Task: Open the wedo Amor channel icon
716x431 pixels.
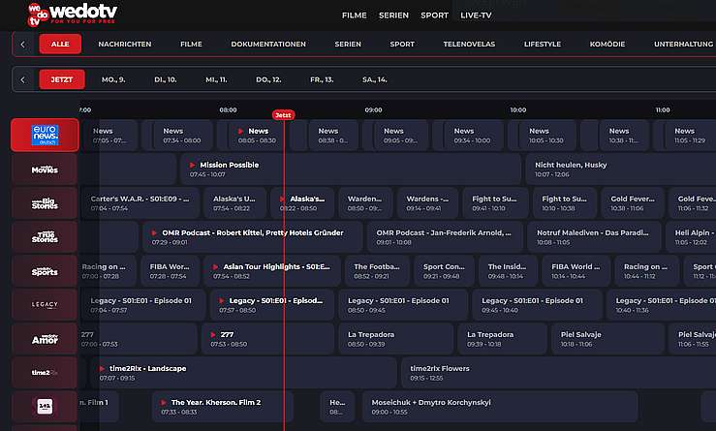Action: [45, 339]
